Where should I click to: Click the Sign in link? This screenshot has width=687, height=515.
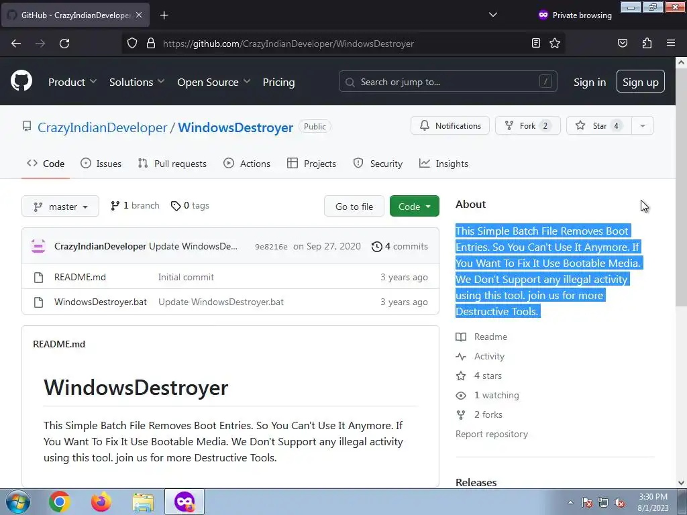pyautogui.click(x=590, y=82)
